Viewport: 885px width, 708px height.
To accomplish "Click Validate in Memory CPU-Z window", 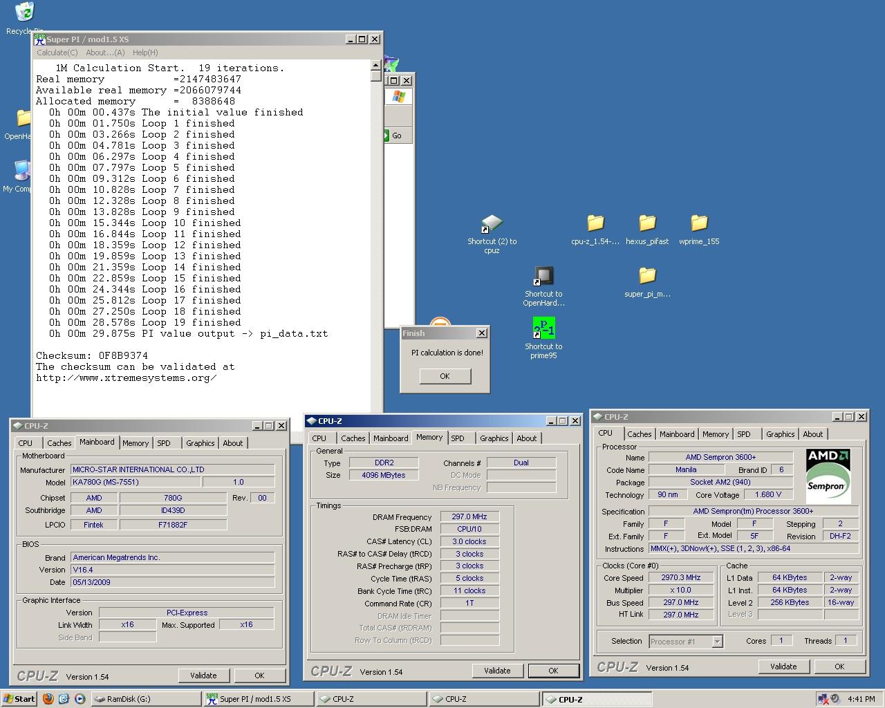I will tap(497, 671).
